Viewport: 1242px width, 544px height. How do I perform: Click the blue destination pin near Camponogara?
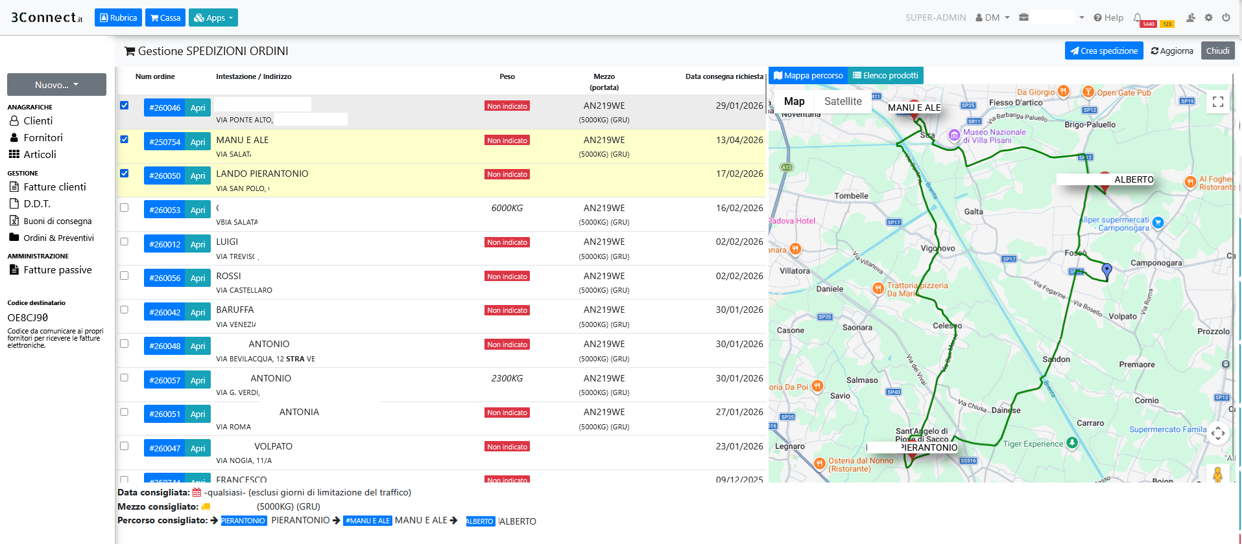click(x=1106, y=270)
